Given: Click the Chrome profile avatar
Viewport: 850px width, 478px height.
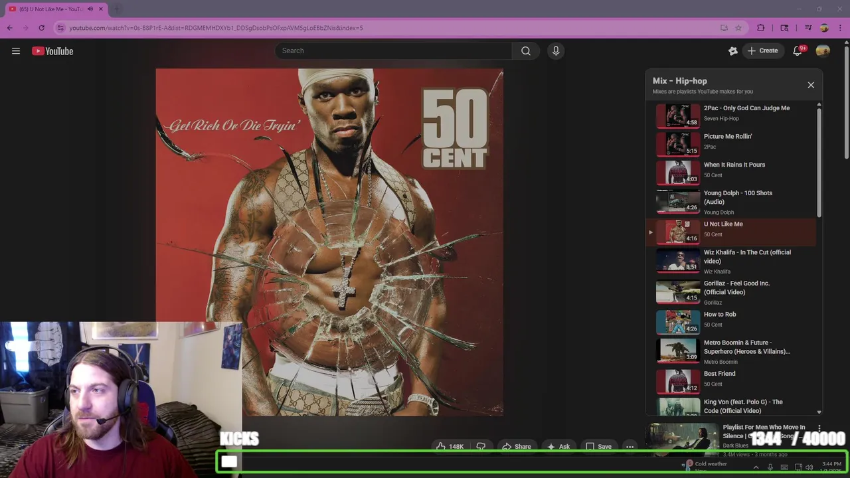Looking at the screenshot, I should tap(824, 28).
